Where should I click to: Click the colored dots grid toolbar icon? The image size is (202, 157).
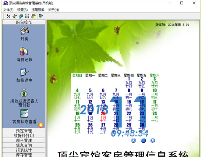27,16
